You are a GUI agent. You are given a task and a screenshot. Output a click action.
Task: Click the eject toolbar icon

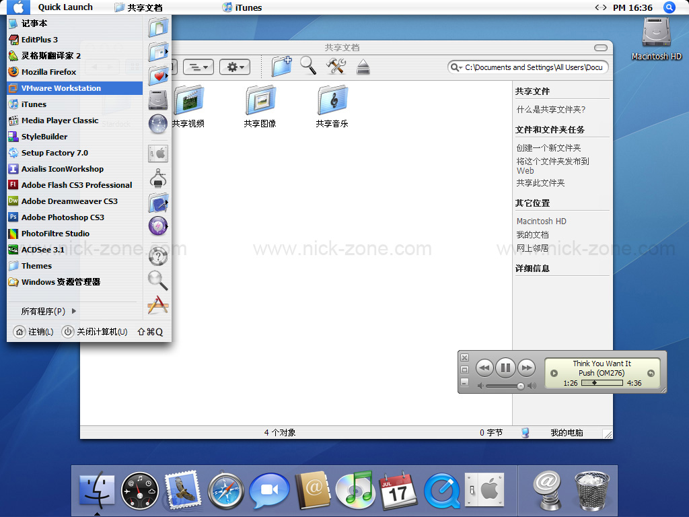point(363,67)
